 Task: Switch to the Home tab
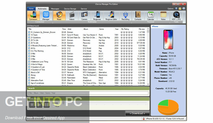(31, 9)
